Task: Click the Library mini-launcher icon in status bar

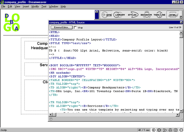Action: click(159, 130)
